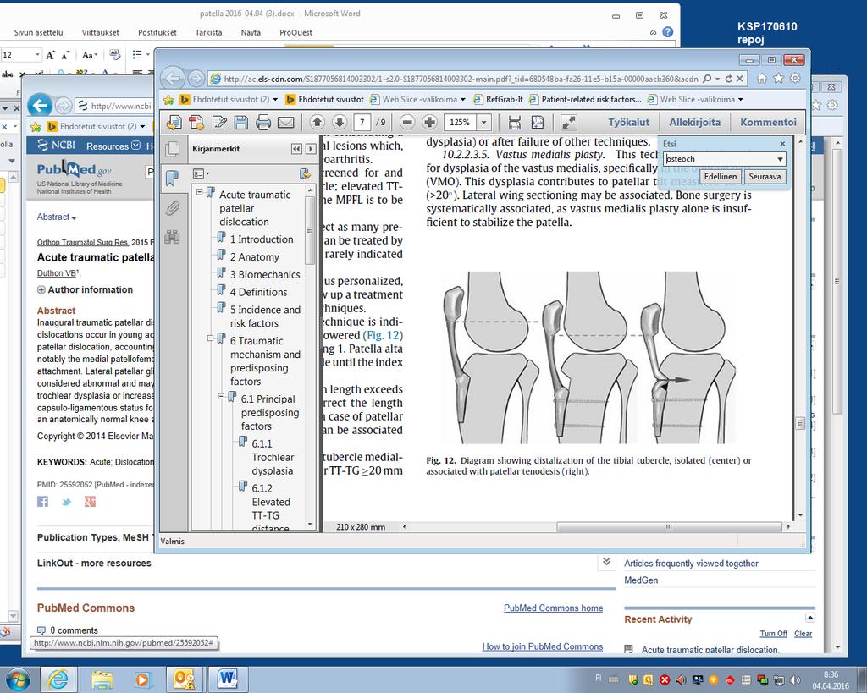Click Internet Explorer back arrow of PDF window
Image resolution: width=867 pixels, height=693 pixels.
(x=173, y=79)
